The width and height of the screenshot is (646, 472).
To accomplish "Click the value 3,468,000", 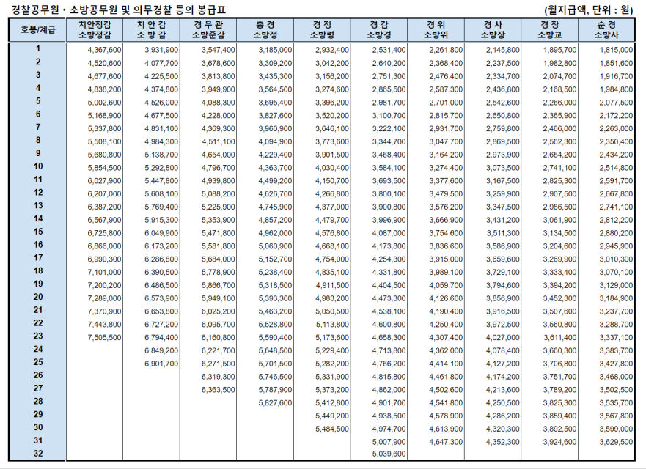I will [616, 377].
